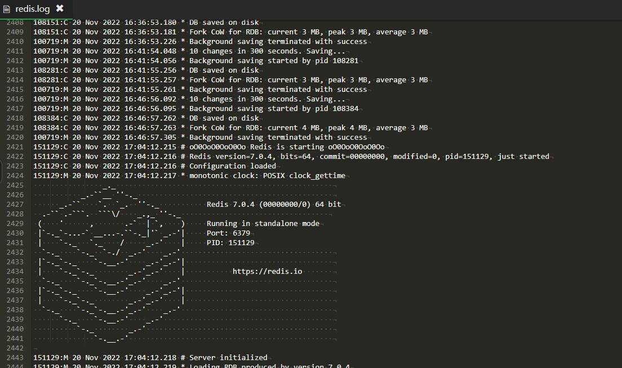Click the file icon on the redis.log tab
622x368 pixels.
click(x=6, y=8)
